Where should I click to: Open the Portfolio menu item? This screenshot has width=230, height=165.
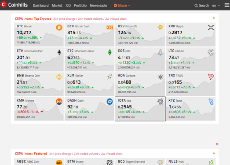[x=80, y=5]
